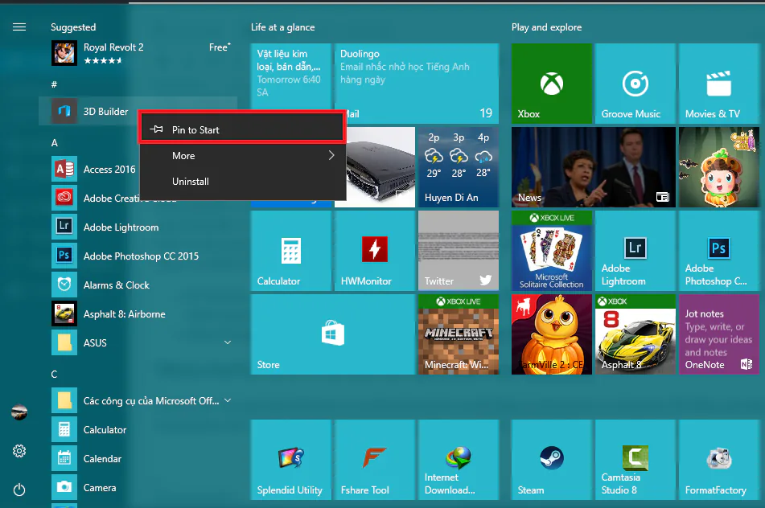Screen dimensions: 765x508
Task: Open the Movies & TV tile
Action: click(x=718, y=84)
